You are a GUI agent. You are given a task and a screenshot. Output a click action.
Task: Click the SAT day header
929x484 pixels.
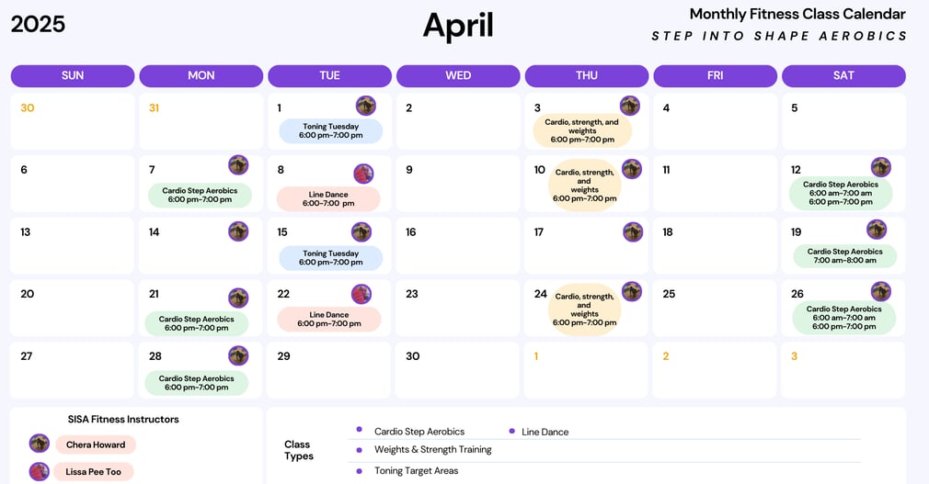[x=843, y=75]
